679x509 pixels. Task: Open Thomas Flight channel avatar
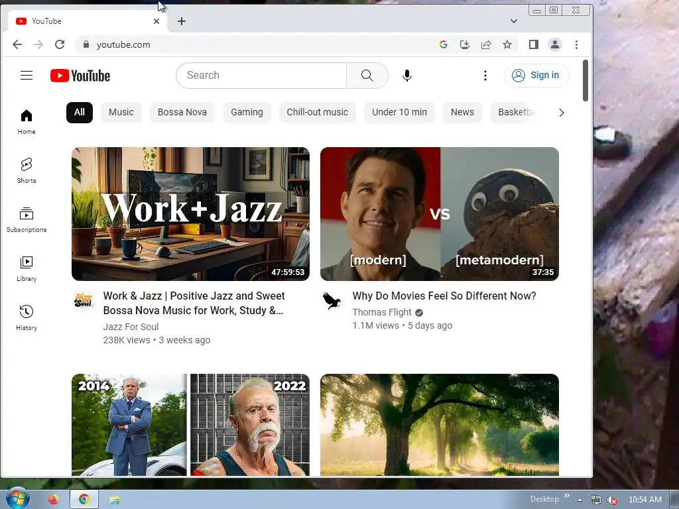point(332,300)
